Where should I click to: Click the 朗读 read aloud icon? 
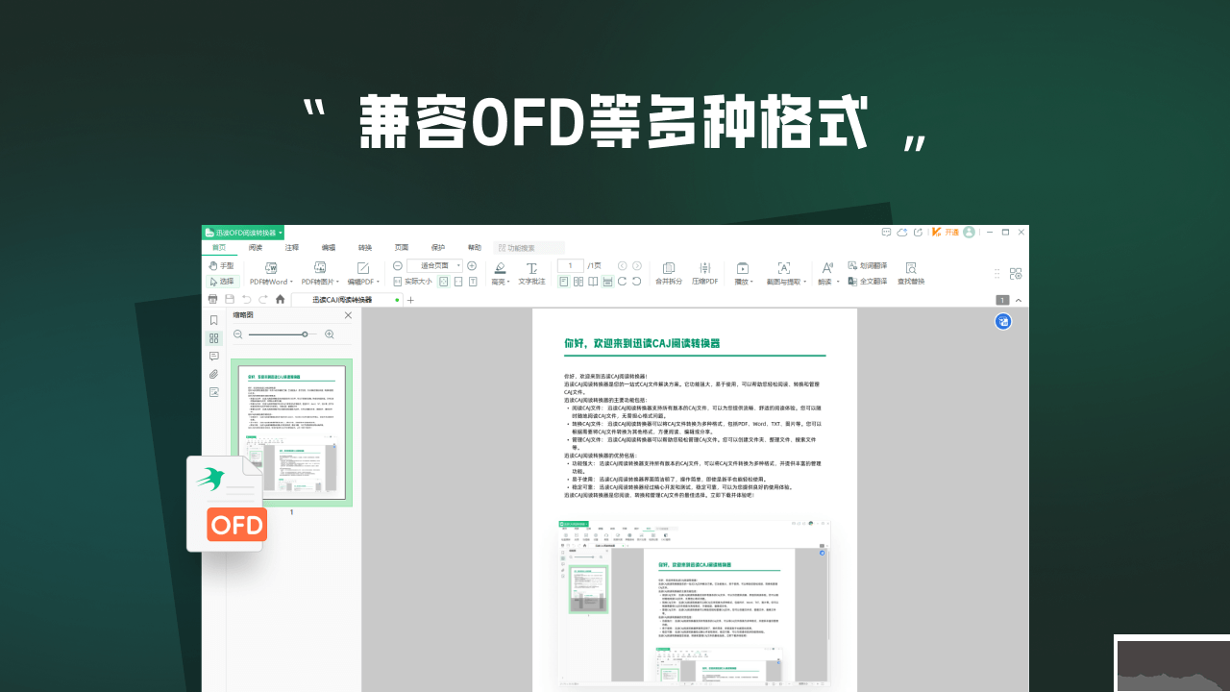pos(826,267)
